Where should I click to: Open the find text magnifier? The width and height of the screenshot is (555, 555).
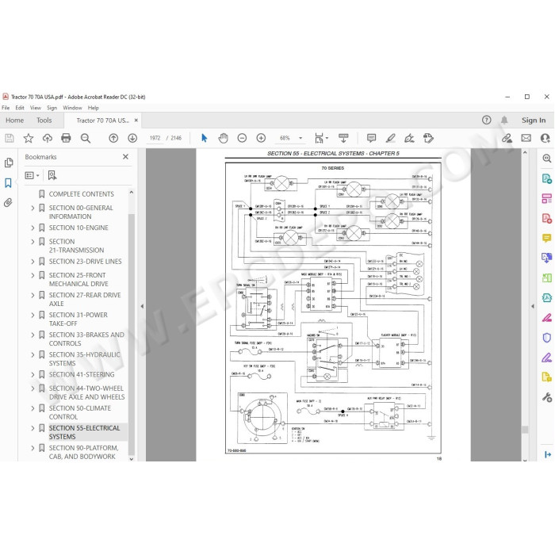pos(86,138)
